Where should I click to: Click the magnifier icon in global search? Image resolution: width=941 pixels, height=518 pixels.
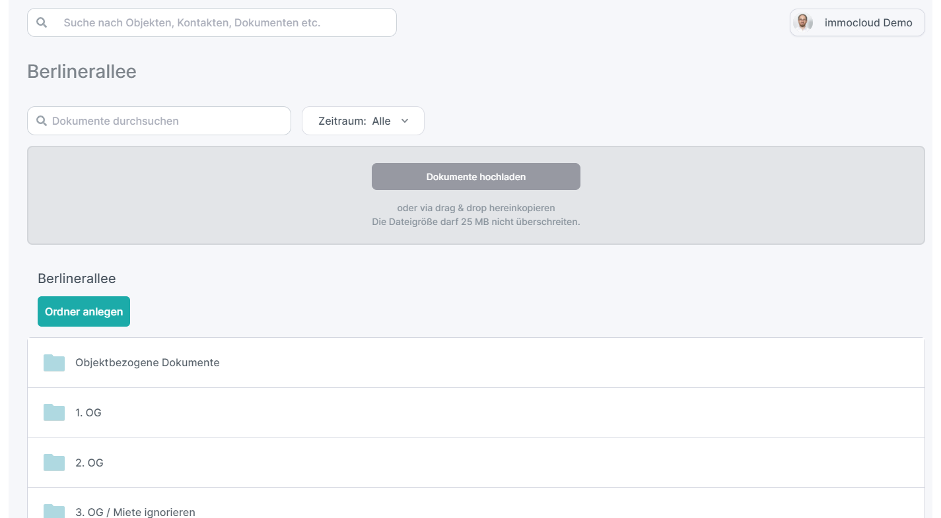(42, 22)
